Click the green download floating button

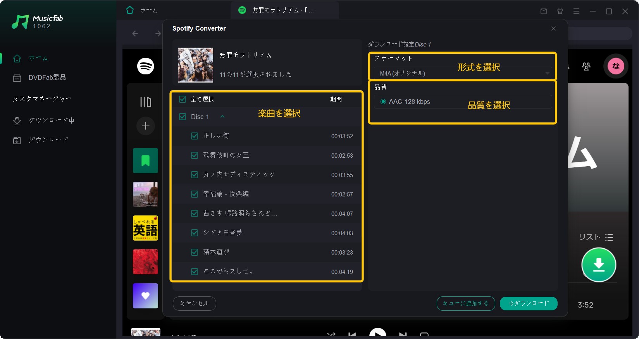(599, 265)
